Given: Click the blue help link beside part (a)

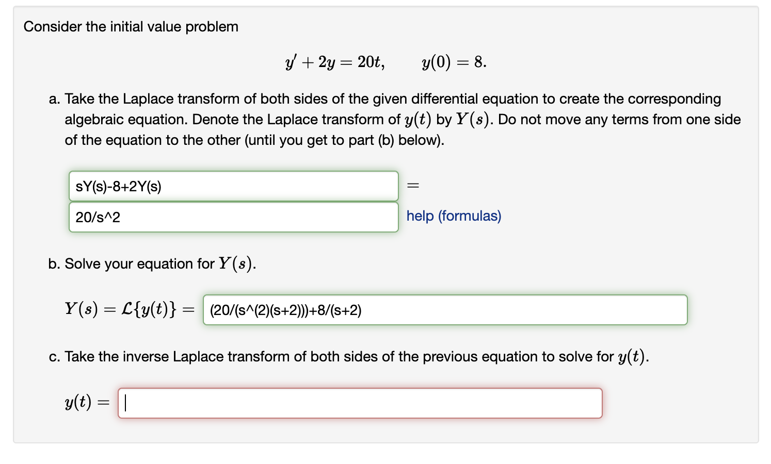Looking at the screenshot, I should [453, 216].
